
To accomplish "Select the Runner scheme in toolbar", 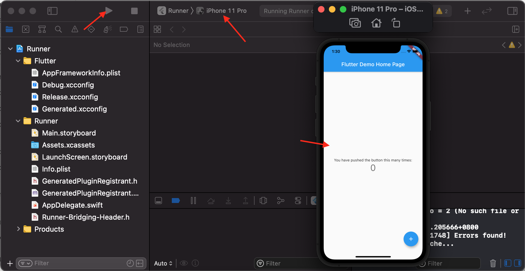I will point(173,11).
